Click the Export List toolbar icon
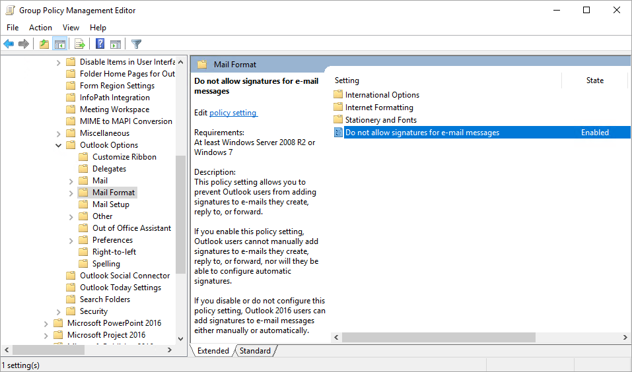632x372 pixels. 80,44
